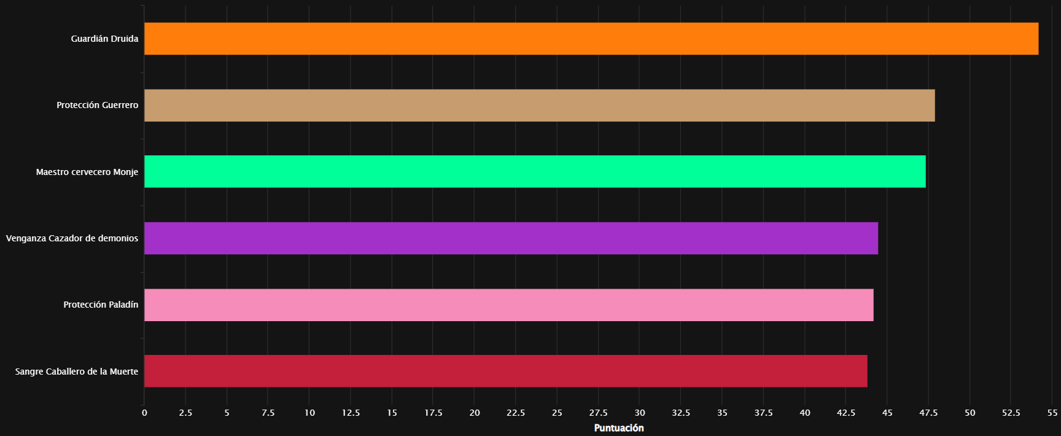
Task: Click the "Venganza Cazador de demonios" label
Action: coord(72,238)
